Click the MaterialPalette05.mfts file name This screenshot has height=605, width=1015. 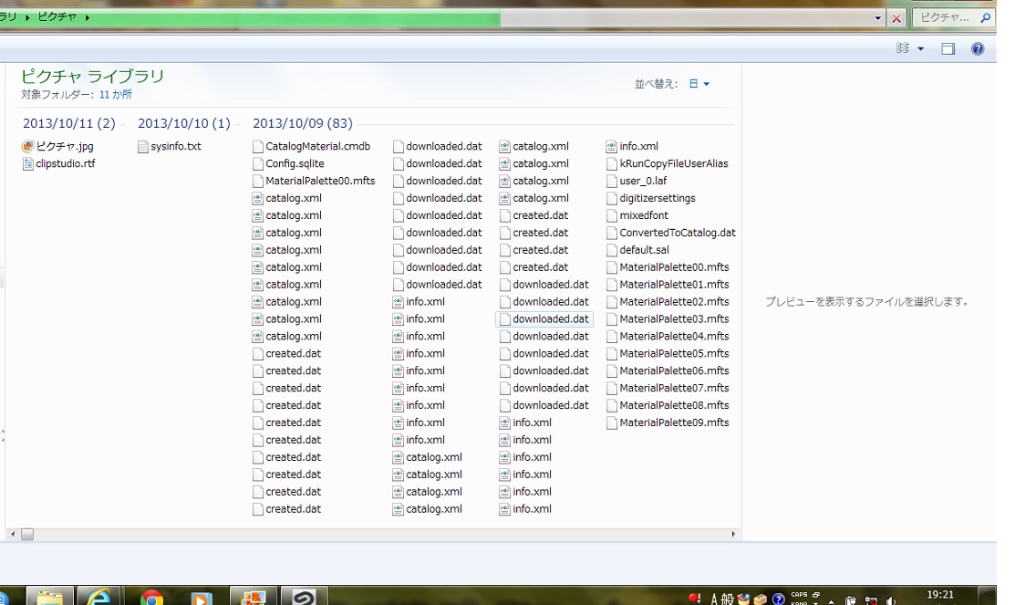click(x=674, y=354)
